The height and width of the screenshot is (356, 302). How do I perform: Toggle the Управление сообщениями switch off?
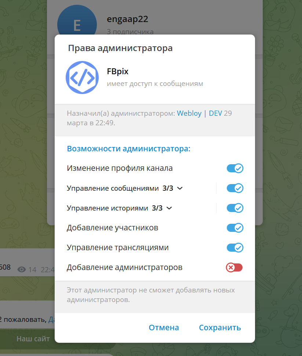(235, 188)
